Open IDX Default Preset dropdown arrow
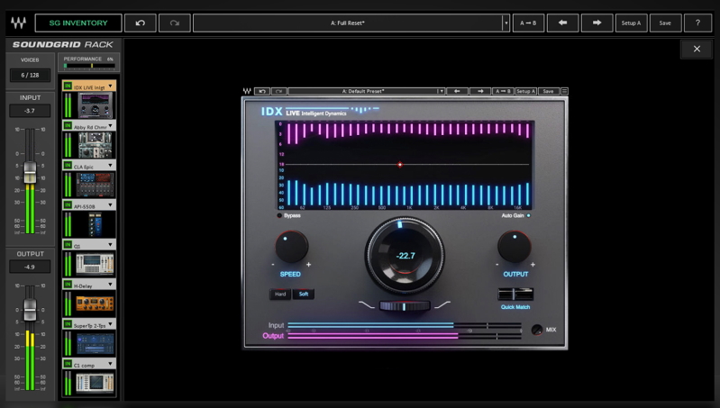The width and height of the screenshot is (720, 408). (x=442, y=91)
